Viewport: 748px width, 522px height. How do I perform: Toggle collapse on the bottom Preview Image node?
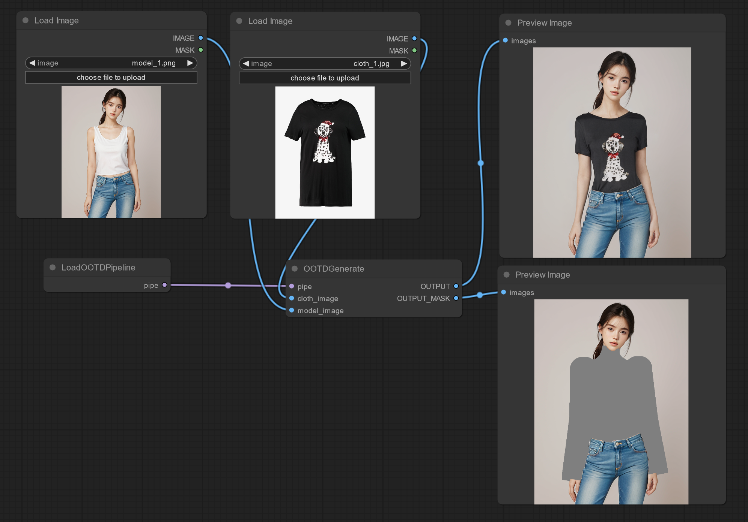click(506, 275)
